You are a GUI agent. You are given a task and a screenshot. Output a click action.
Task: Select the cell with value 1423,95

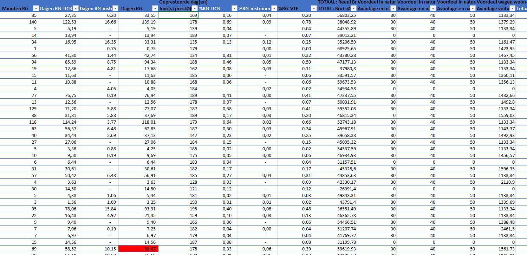496,48
